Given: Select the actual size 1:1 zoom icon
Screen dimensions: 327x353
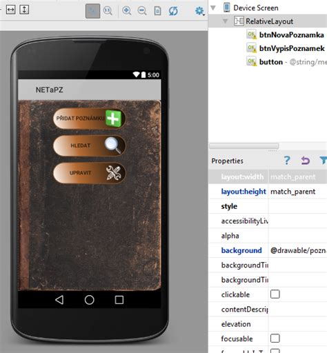Looking at the screenshot, I should pyautogui.click(x=108, y=11).
